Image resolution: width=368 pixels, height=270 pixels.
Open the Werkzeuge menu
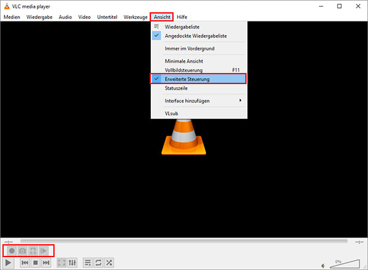pos(136,17)
